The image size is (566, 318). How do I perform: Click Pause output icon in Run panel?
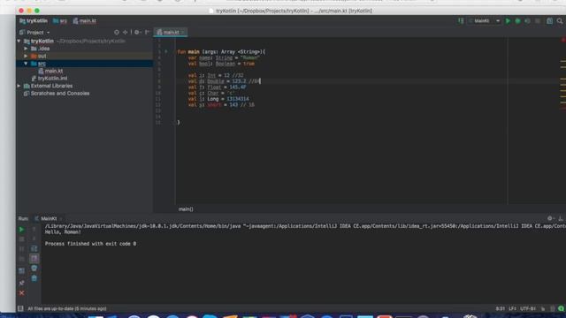click(x=21, y=249)
